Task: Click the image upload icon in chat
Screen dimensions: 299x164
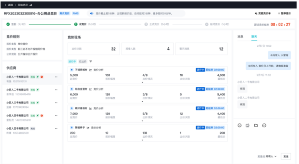Action: pos(248,125)
